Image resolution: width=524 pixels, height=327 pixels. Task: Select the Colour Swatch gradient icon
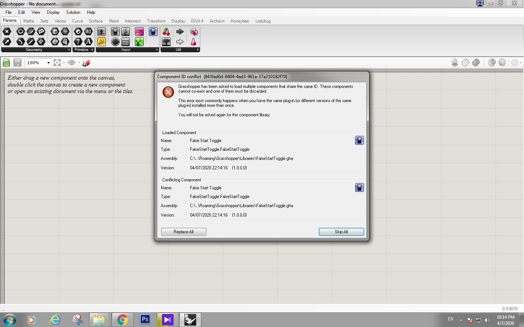[139, 32]
